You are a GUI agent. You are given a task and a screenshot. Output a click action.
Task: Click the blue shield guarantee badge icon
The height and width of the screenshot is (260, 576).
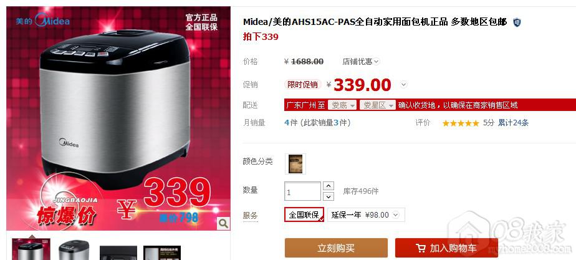(517, 22)
